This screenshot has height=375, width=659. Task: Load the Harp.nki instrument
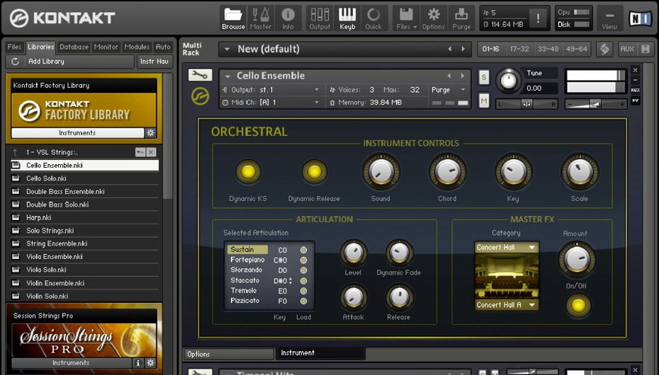pos(84,218)
